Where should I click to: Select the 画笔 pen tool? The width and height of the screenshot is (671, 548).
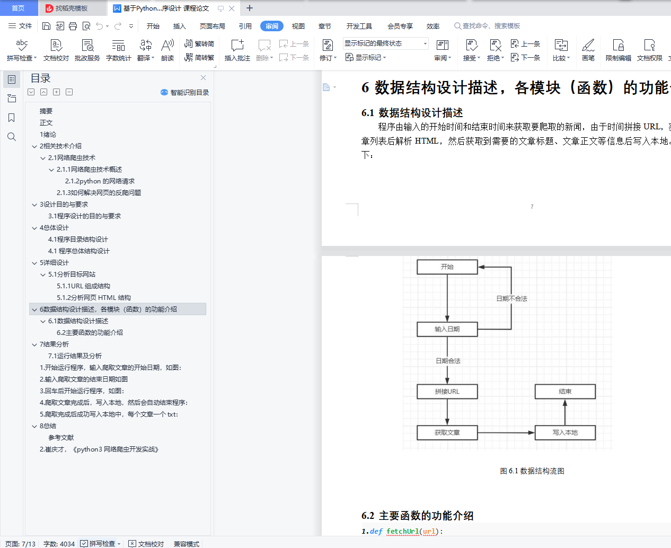point(588,51)
